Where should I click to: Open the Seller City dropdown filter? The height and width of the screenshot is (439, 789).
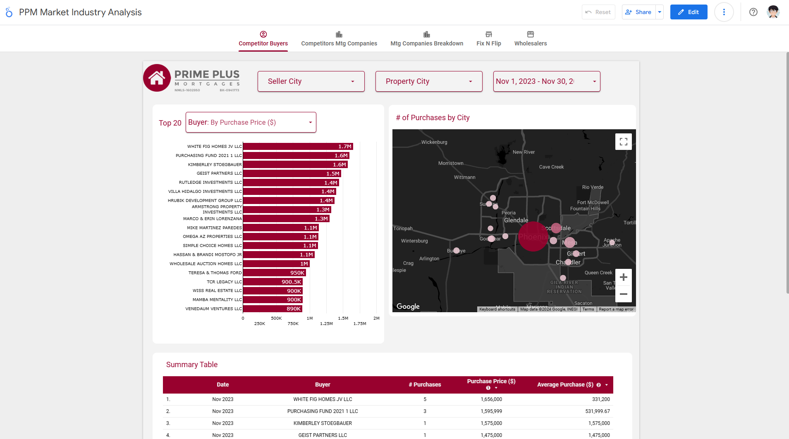311,81
